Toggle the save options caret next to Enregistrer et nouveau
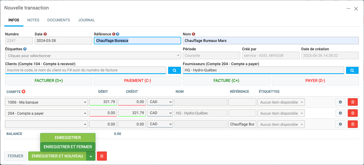The image size is (364, 165). click(91, 156)
